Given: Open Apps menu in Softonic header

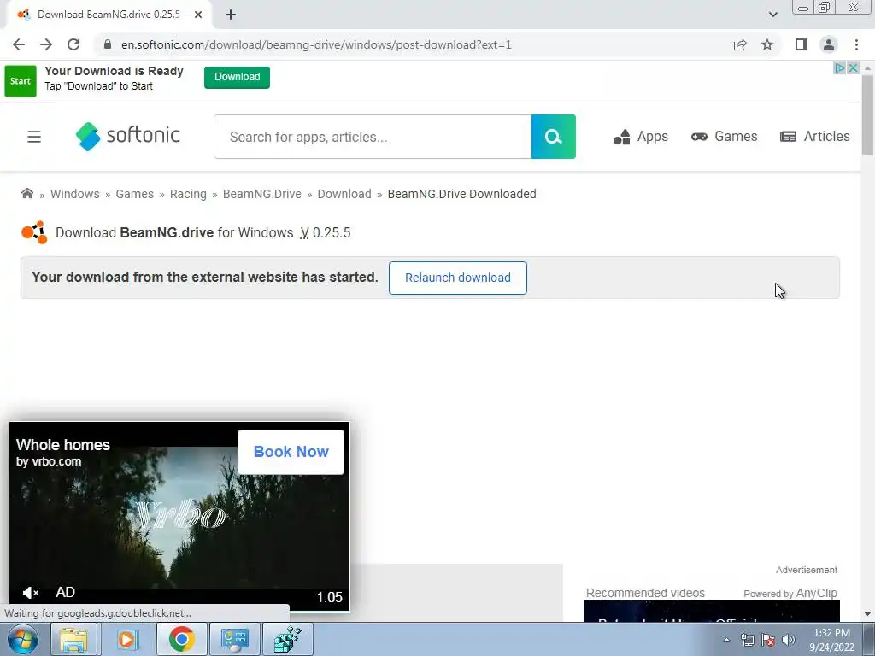Looking at the screenshot, I should [x=641, y=137].
